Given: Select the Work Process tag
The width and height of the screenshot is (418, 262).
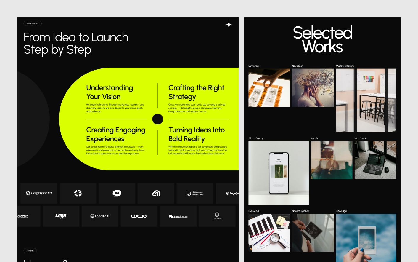Looking at the screenshot, I should coord(33,23).
